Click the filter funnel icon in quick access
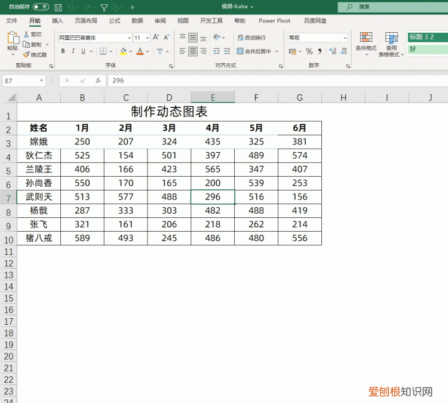The width and height of the screenshot is (448, 403). pyautogui.click(x=105, y=7)
